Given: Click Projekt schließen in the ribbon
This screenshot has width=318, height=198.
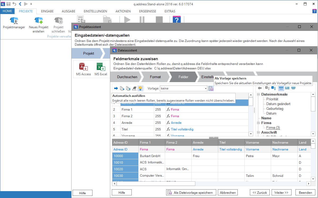Looking at the screenshot, I should pyautogui.click(x=58, y=25).
